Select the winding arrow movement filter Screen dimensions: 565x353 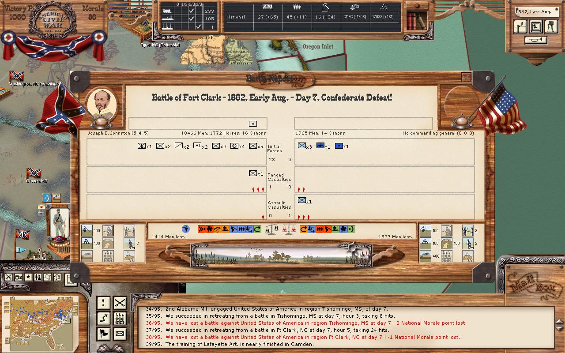pos(103,318)
